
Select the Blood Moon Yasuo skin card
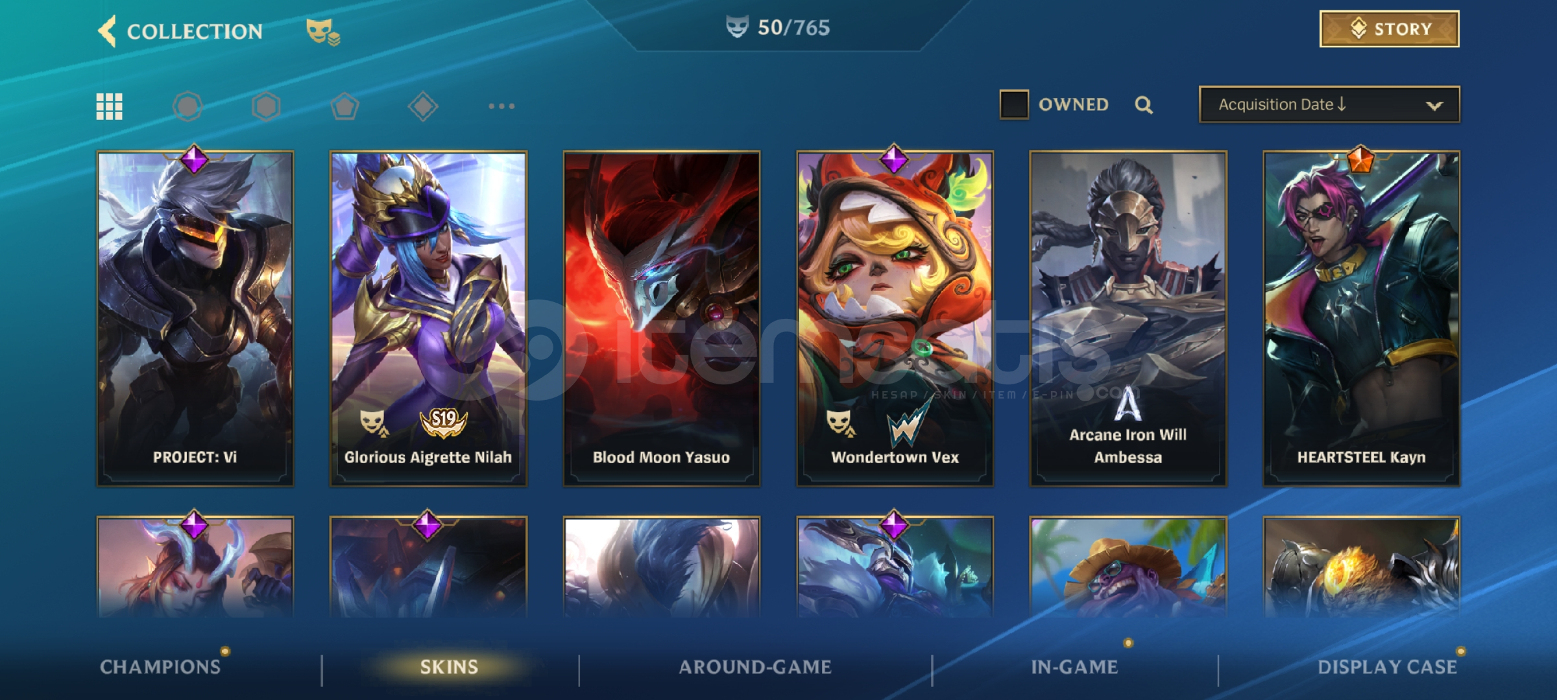661,318
